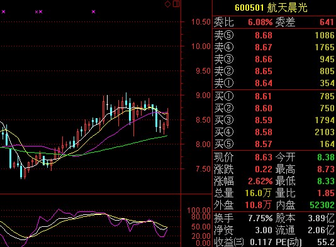Click the red split-window icon above the chart
The height and width of the screenshot is (247, 336).
pos(176,4)
